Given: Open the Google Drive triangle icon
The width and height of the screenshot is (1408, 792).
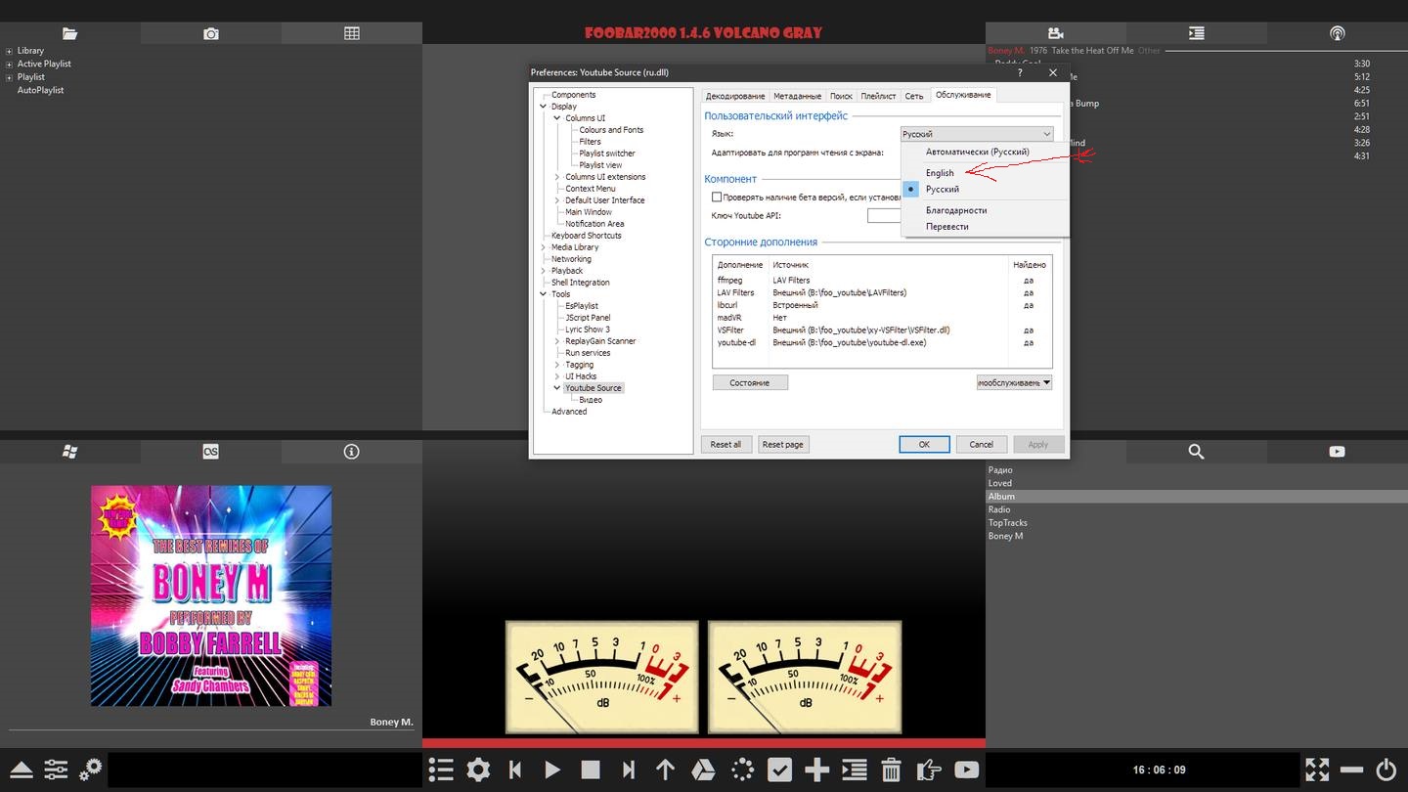Looking at the screenshot, I should [703, 770].
